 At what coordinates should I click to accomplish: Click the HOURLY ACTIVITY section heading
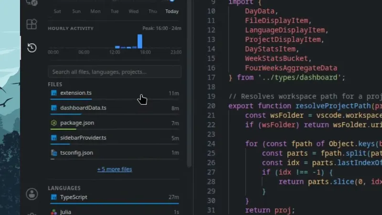coord(71,29)
